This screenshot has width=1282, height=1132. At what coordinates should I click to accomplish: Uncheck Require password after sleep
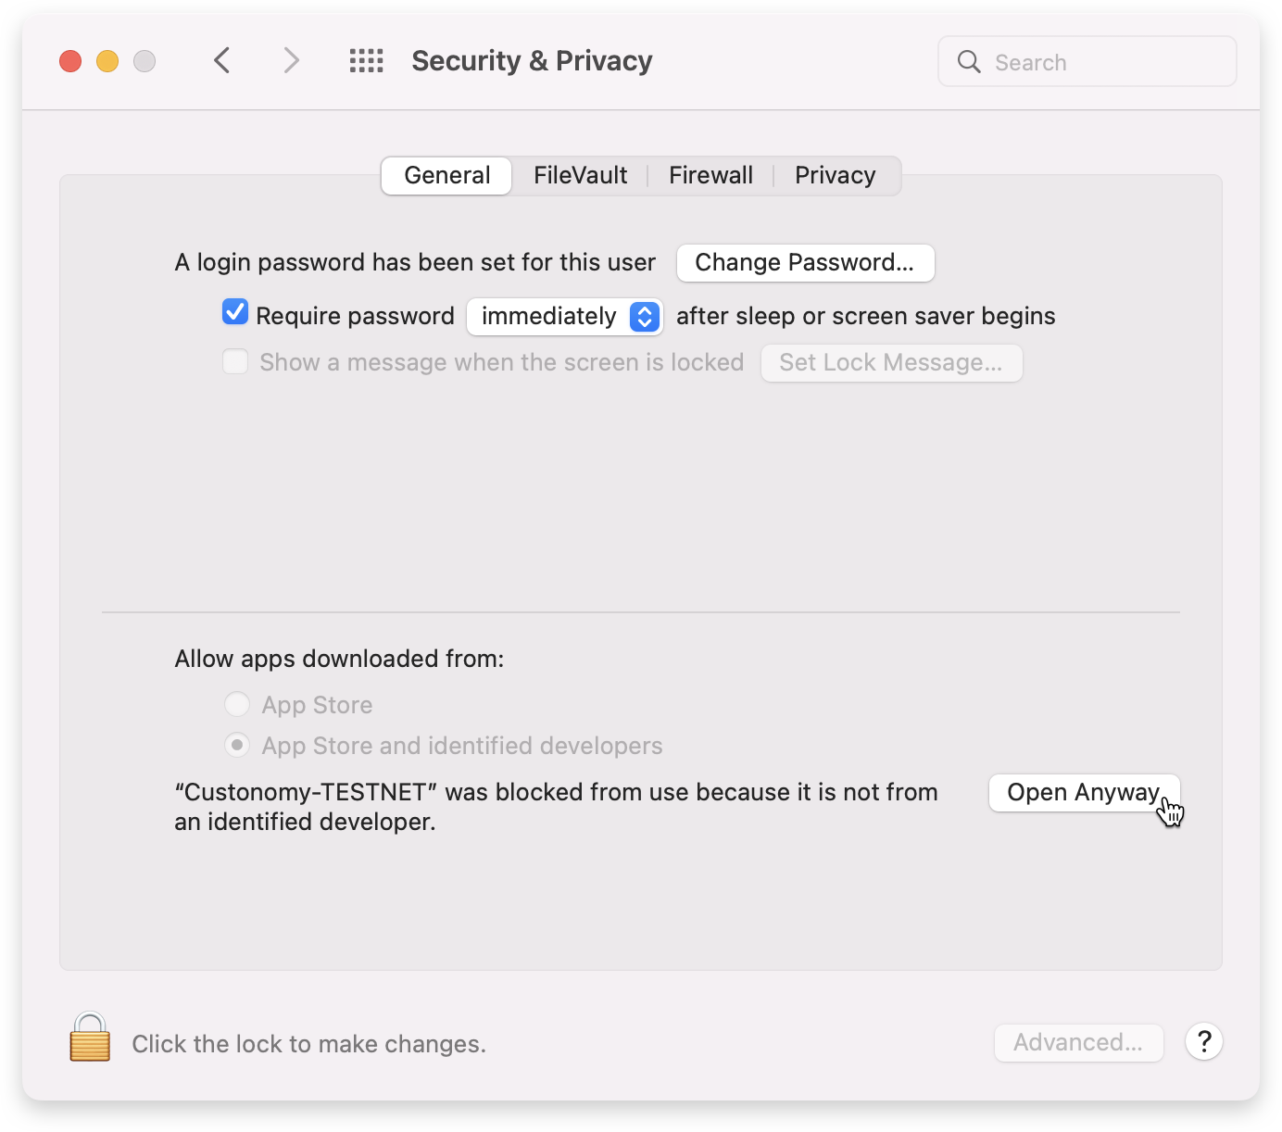click(x=234, y=312)
